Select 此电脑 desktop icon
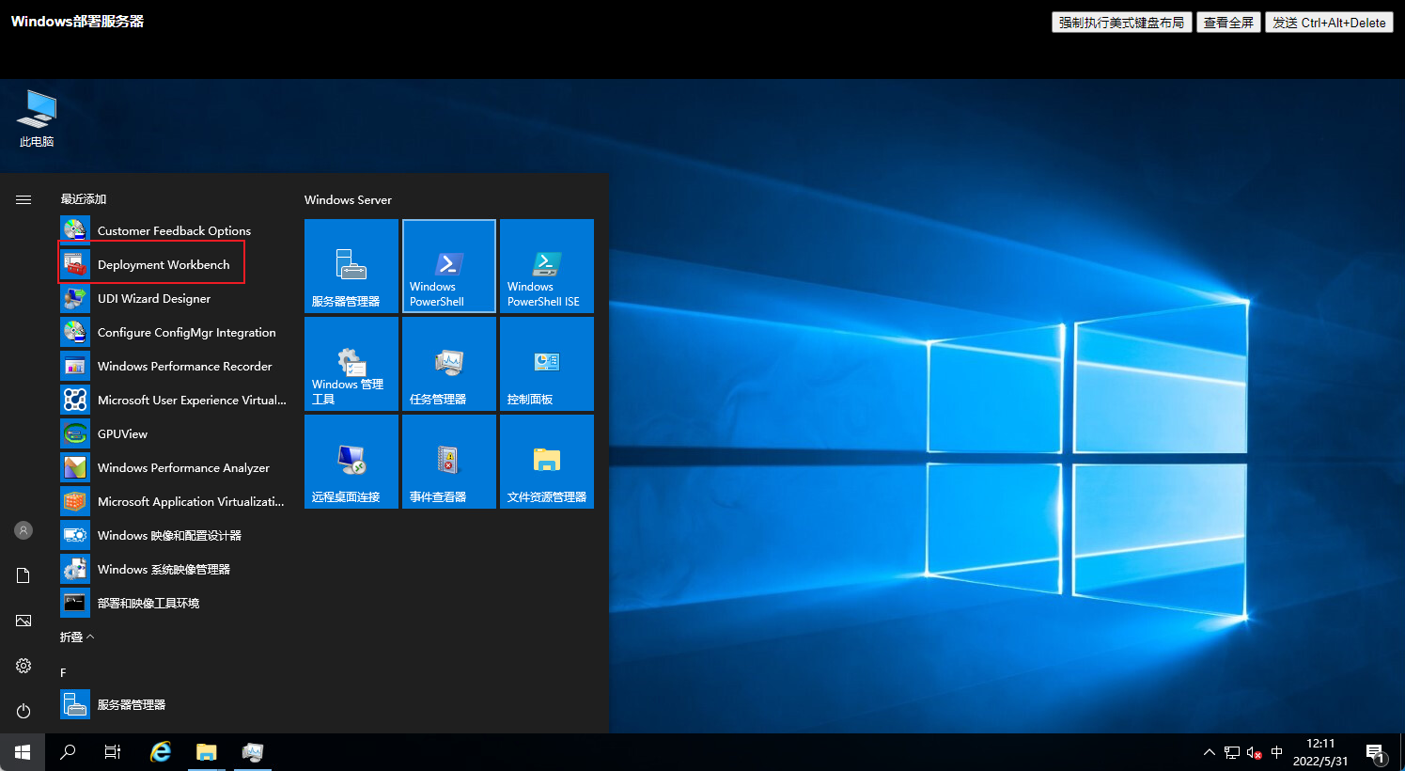Screen dimensions: 1405x771 (x=37, y=118)
